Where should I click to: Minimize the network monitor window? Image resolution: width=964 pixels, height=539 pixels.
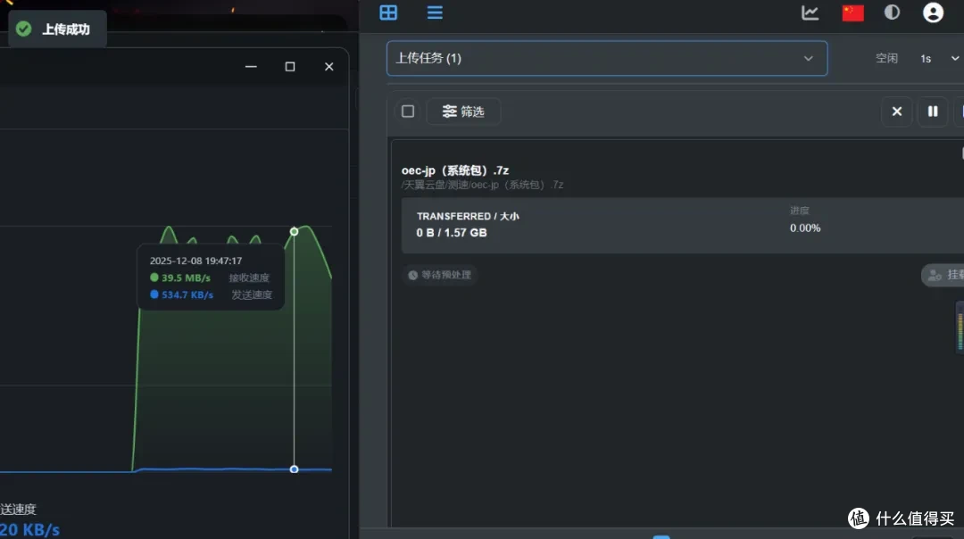click(251, 66)
